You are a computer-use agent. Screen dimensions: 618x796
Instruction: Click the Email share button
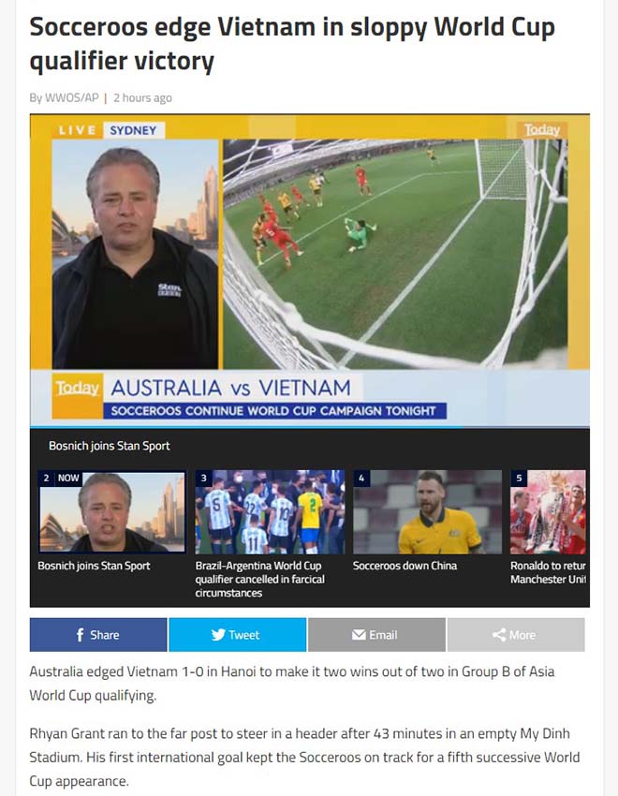[x=376, y=635]
